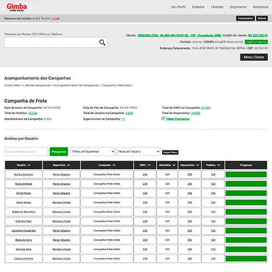Click the Gimba Home Sales logo
The height and width of the screenshot is (272, 272).
pyautogui.click(x=17, y=8)
